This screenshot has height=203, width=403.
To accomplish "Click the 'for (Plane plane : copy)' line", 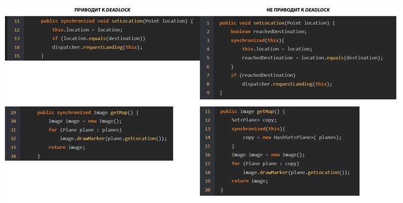I will 265,164.
